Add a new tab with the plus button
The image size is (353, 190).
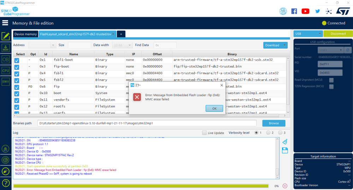pyautogui.click(x=121, y=34)
